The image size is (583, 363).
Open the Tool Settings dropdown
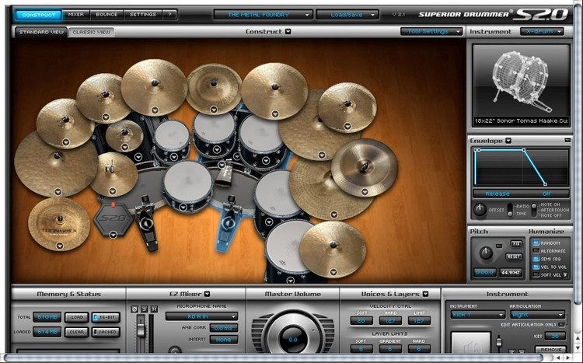[x=431, y=32]
